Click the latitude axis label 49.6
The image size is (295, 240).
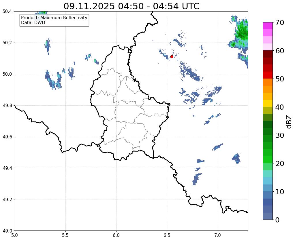pos(7,137)
